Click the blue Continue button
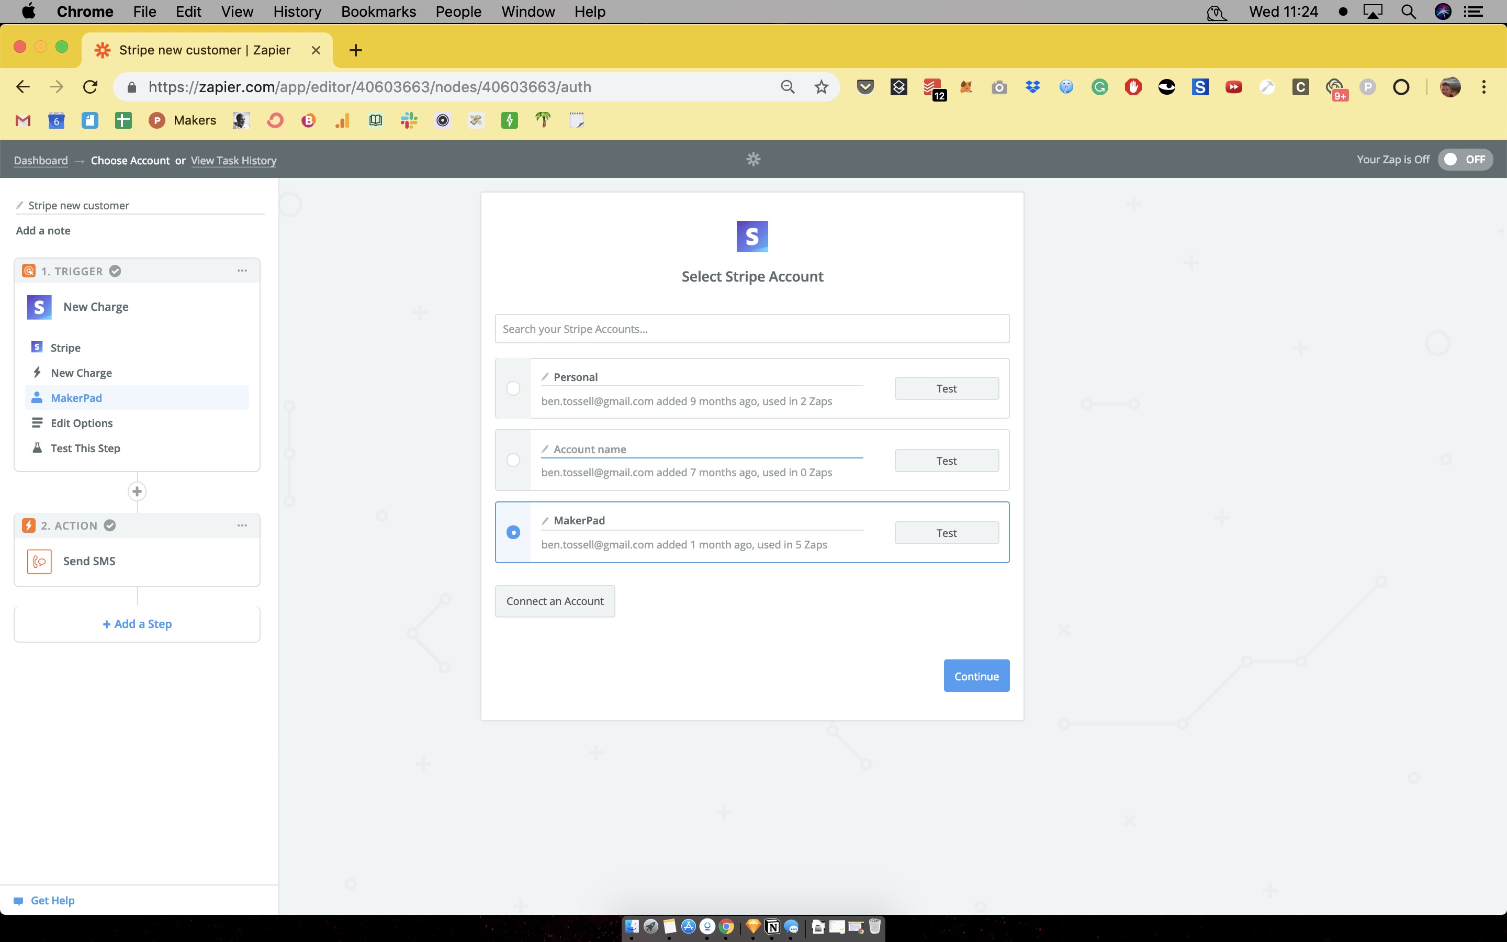Viewport: 1507px width, 942px height. click(976, 676)
